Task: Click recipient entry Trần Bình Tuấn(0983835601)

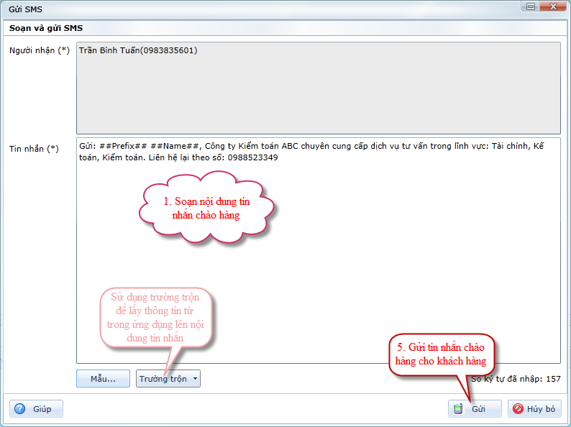Action: pyautogui.click(x=138, y=51)
